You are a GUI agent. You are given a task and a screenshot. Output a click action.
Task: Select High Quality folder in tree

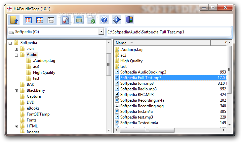tap(44, 72)
